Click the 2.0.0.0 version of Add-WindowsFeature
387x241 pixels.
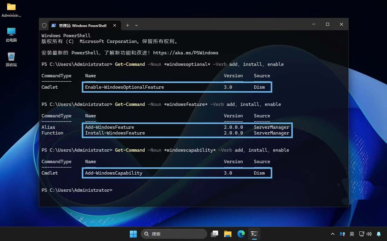pyautogui.click(x=233, y=127)
